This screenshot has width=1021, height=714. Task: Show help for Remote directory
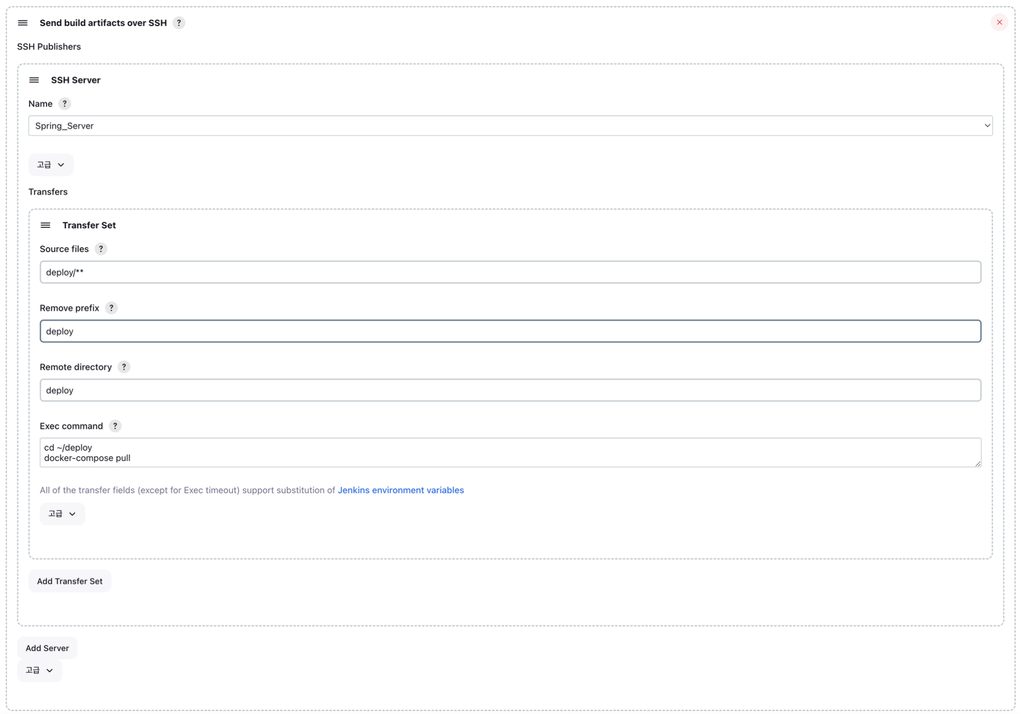click(124, 367)
